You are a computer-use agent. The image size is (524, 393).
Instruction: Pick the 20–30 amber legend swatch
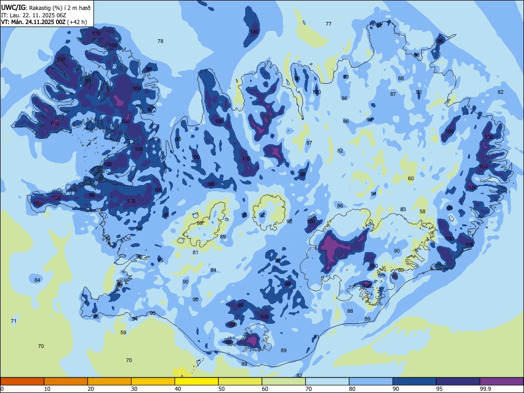(110, 381)
